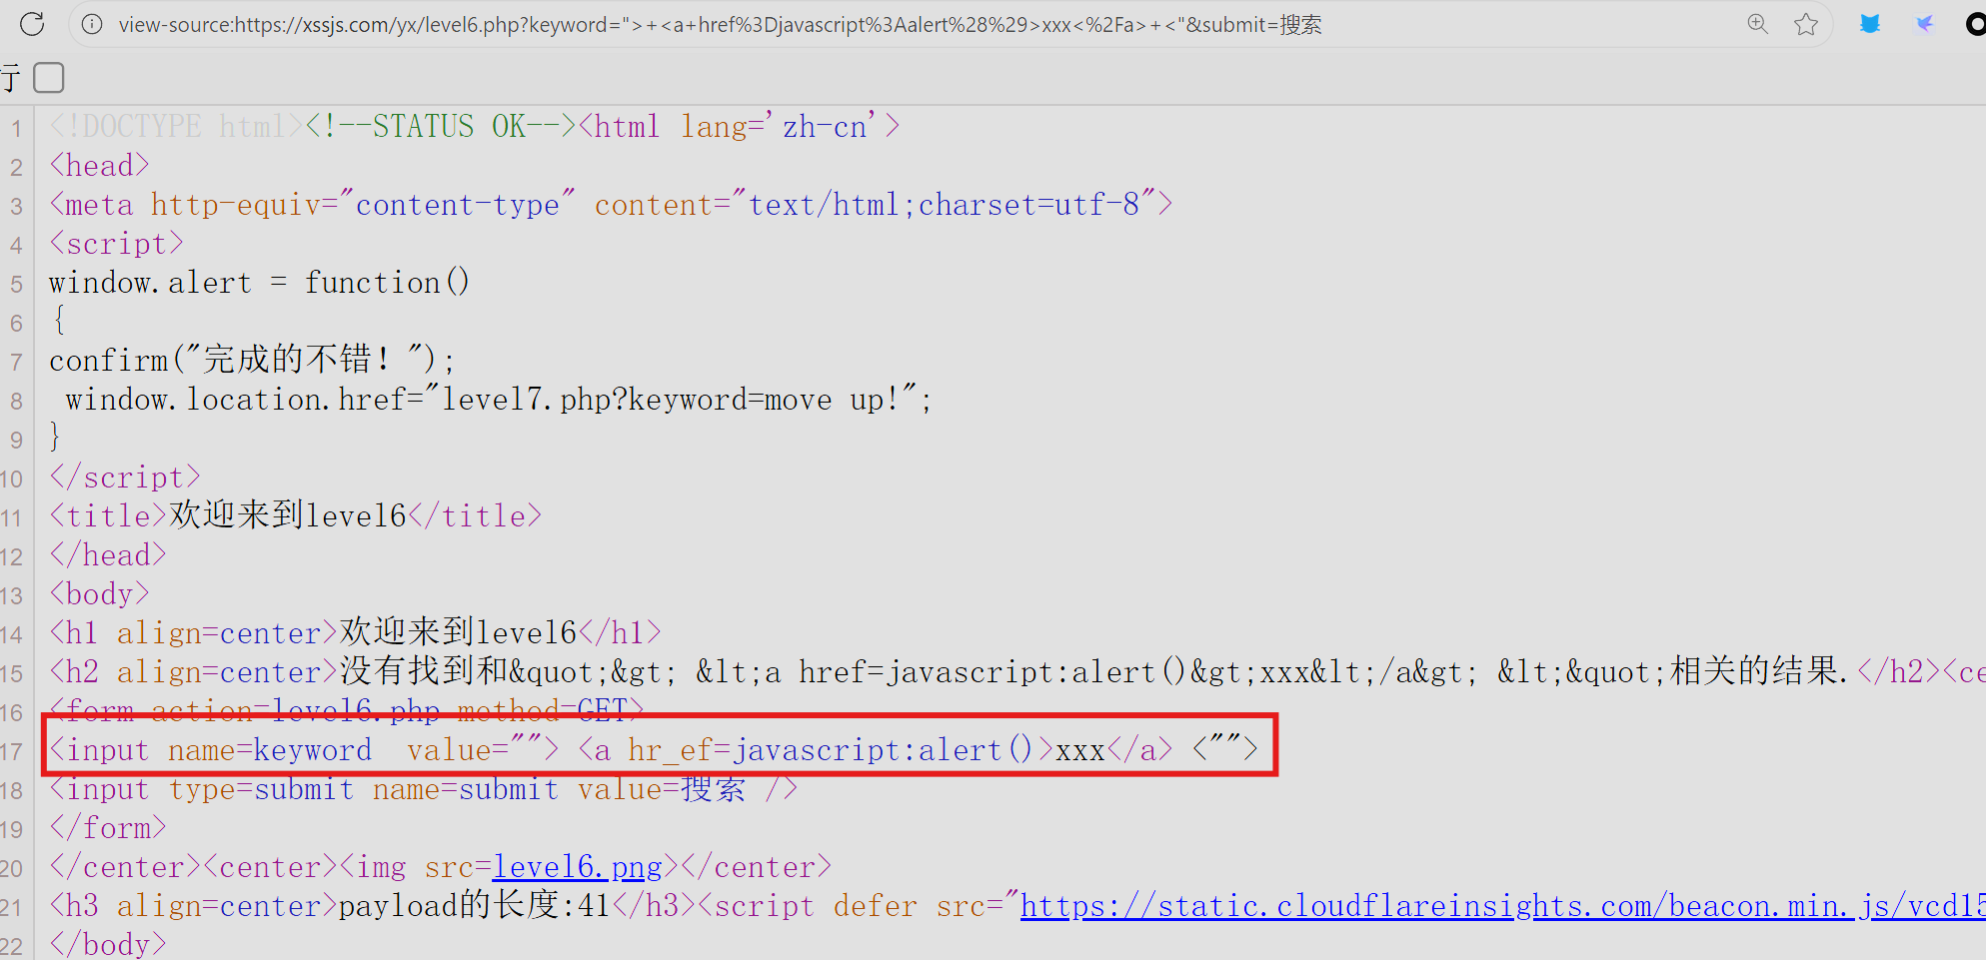1986x960 pixels.
Task: Click the h2 align=center source line
Action: pyautogui.click(x=1017, y=672)
